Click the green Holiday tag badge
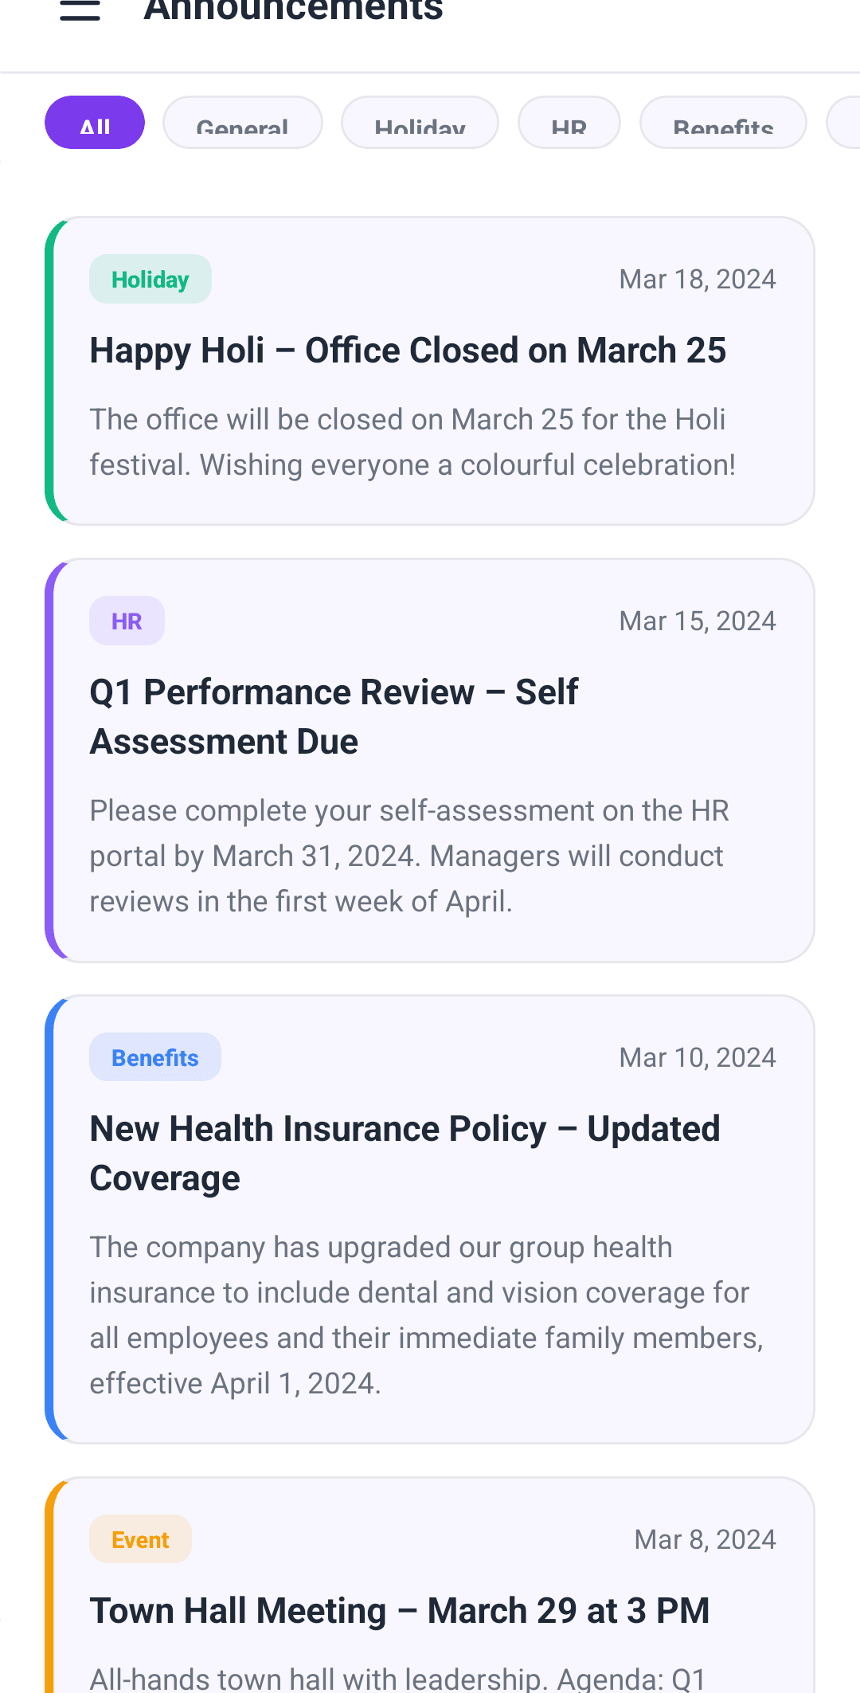Viewport: 860px width, 1693px height. 150,280
